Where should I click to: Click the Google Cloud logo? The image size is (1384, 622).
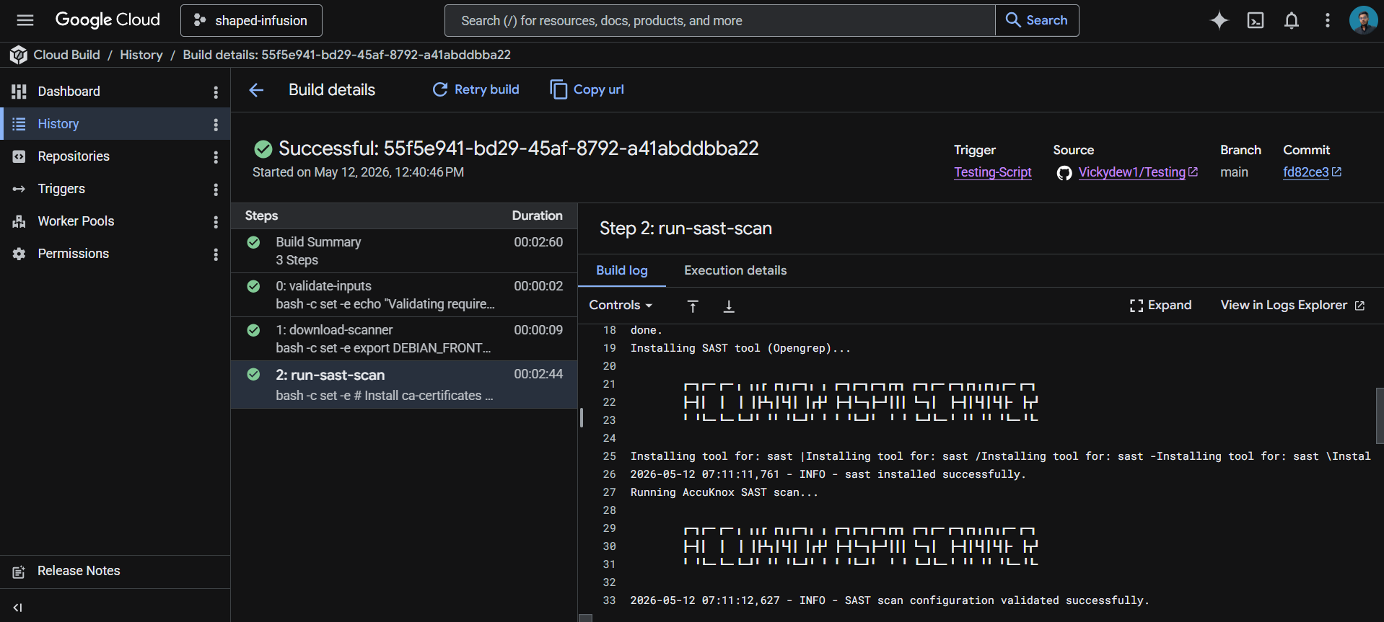click(x=108, y=20)
